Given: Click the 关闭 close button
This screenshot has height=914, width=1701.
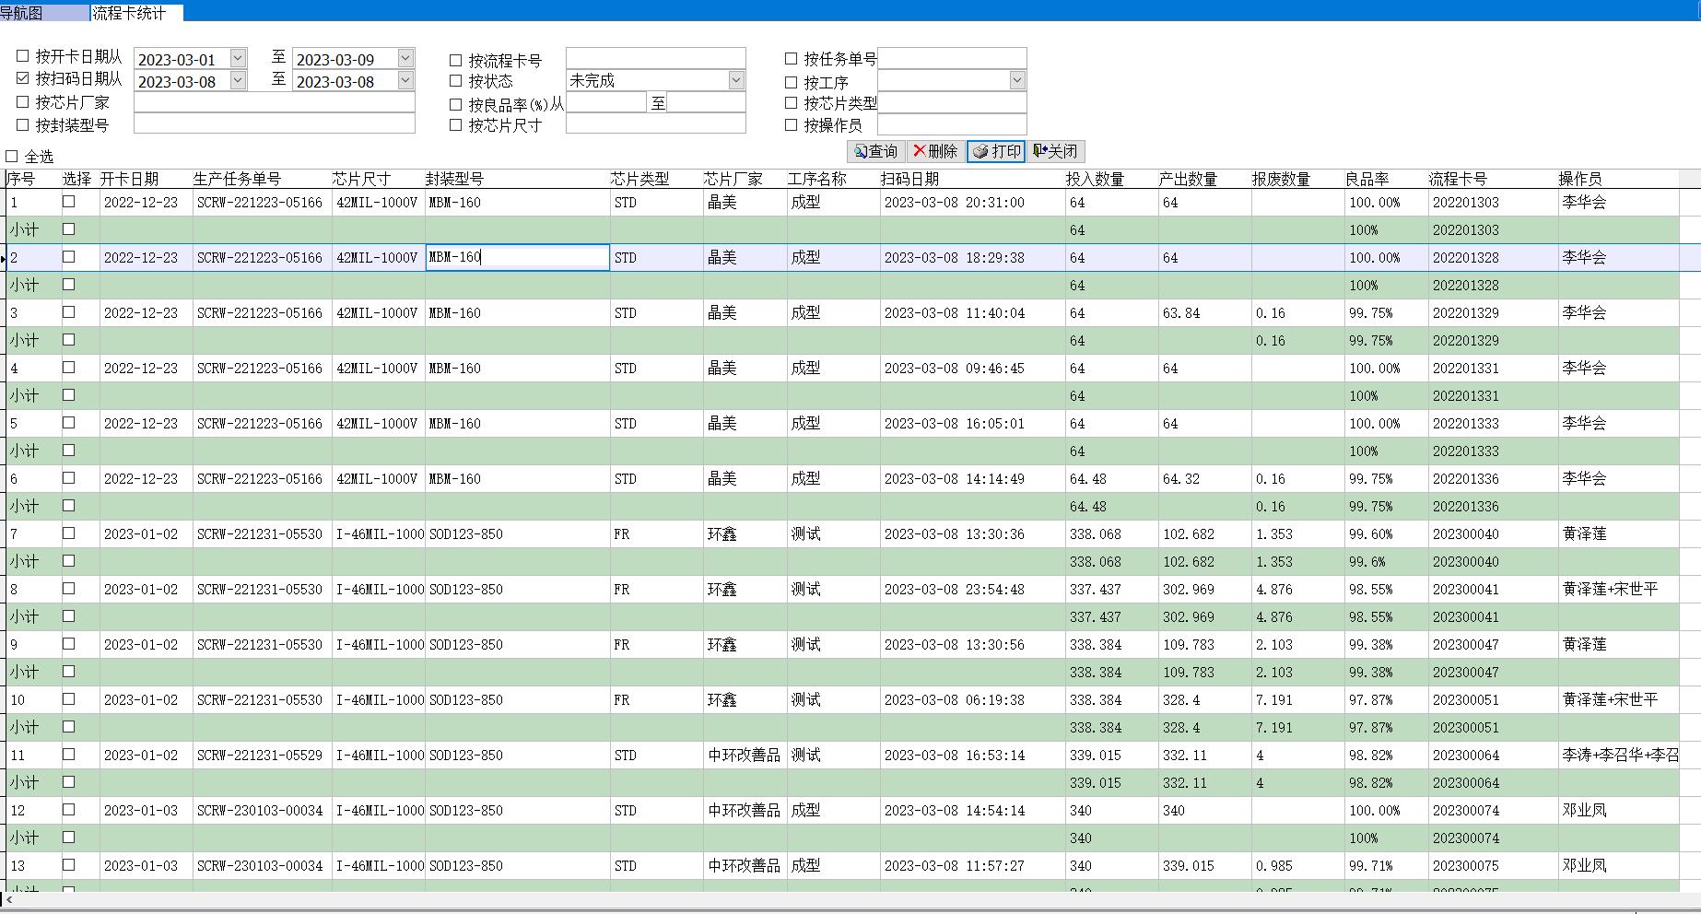Looking at the screenshot, I should click(x=1055, y=151).
